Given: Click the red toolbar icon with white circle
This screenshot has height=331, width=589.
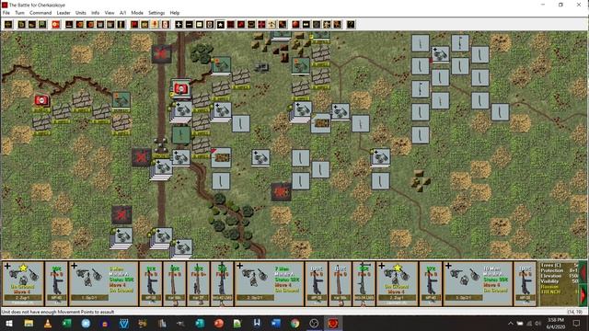Looking at the screenshot, I should [55, 25].
